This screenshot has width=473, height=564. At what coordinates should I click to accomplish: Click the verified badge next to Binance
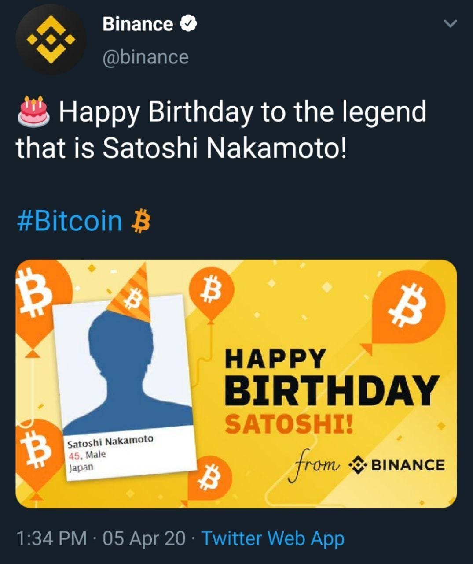(x=188, y=24)
